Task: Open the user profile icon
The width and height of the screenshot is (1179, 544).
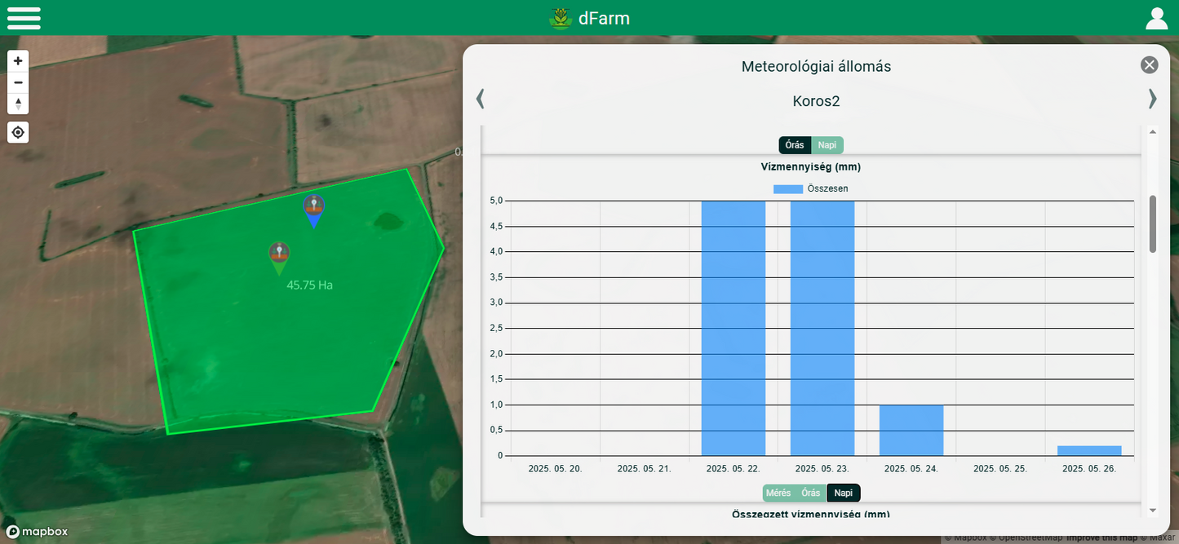Action: 1156,18
